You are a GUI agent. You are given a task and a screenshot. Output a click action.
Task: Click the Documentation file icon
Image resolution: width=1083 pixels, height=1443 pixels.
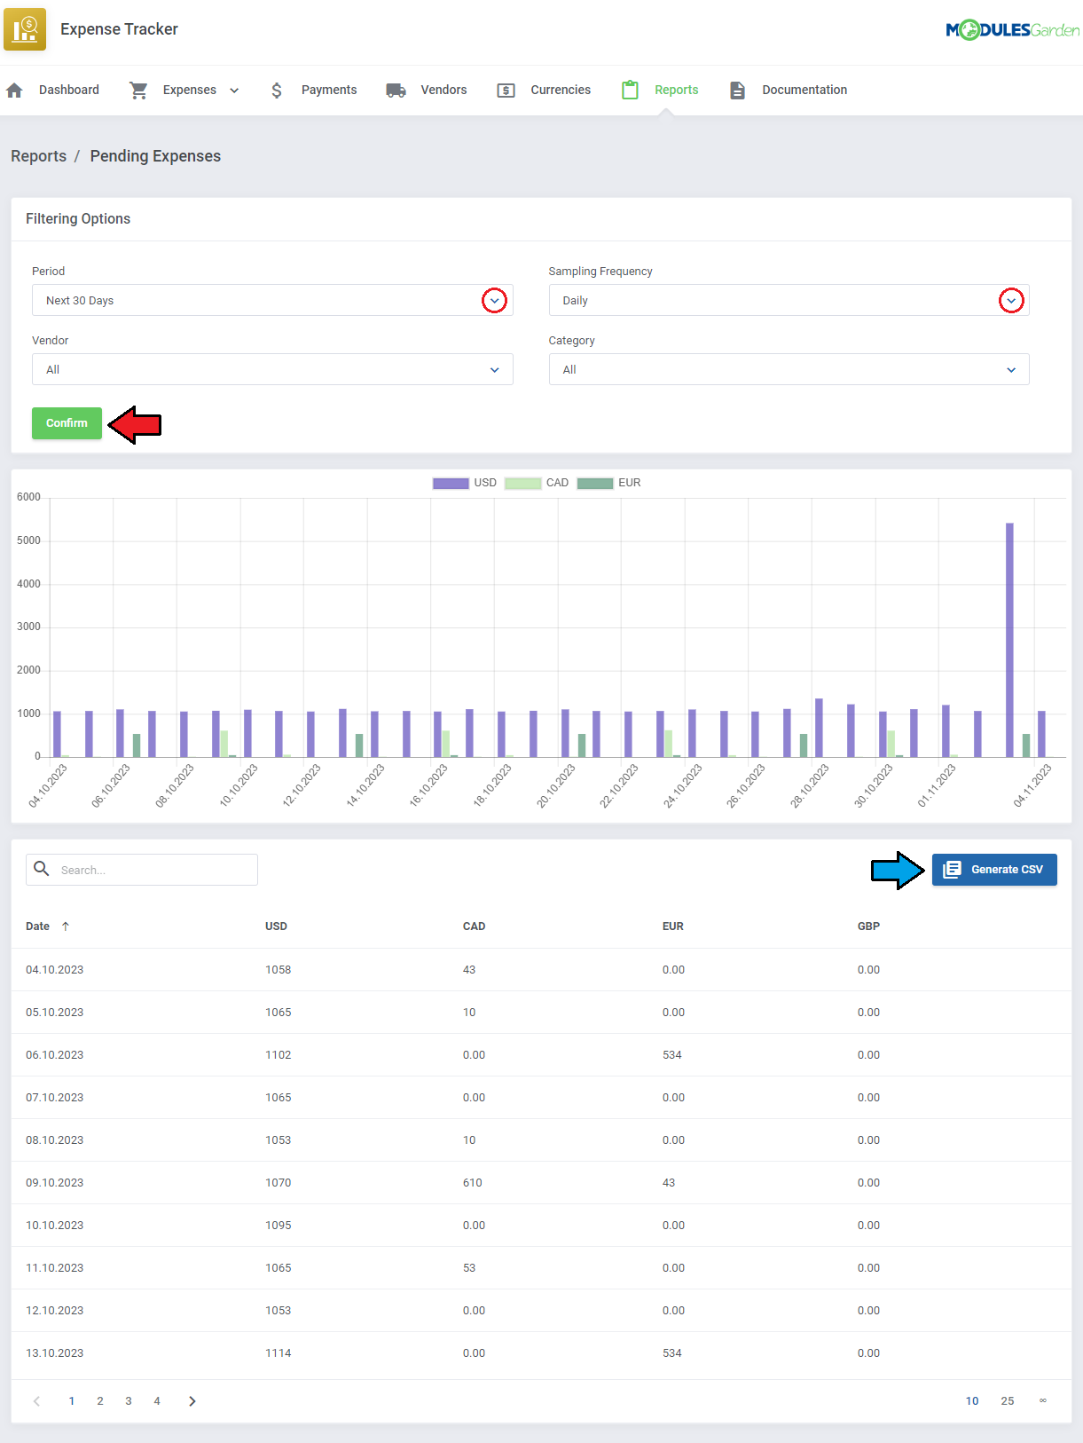(x=737, y=90)
